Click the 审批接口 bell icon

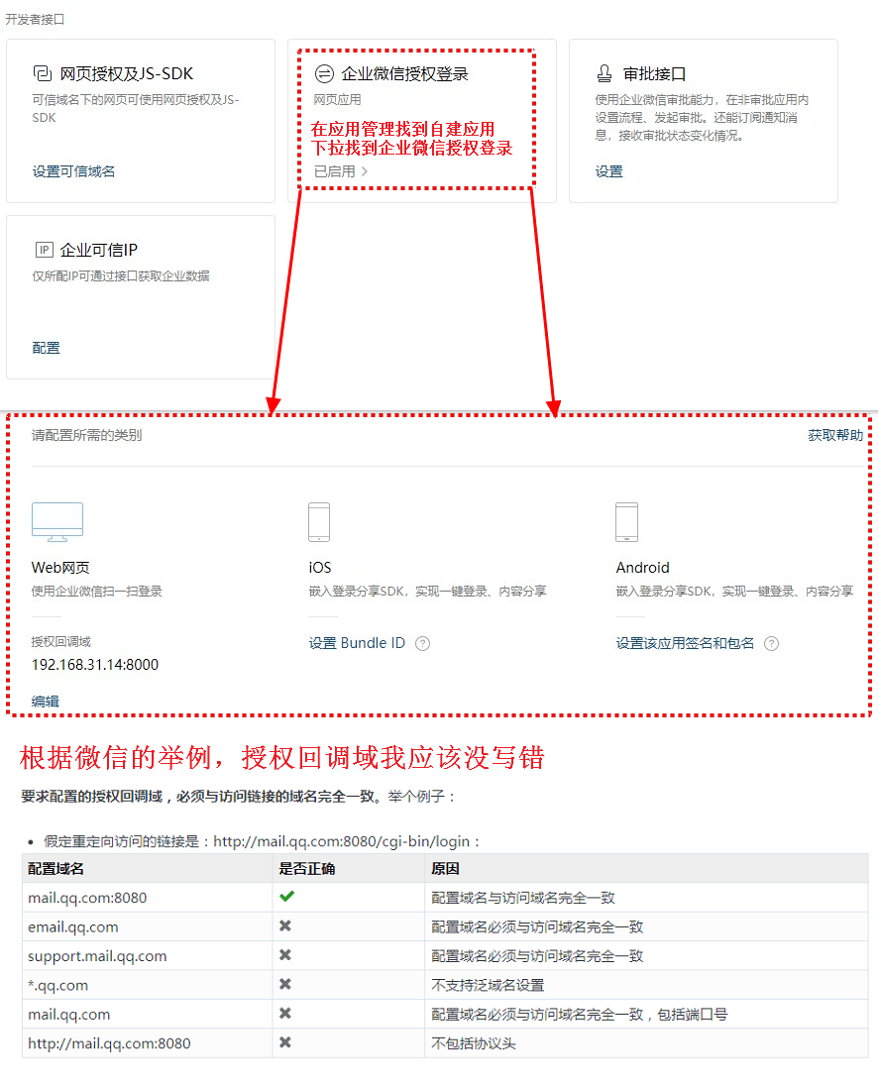coord(605,72)
